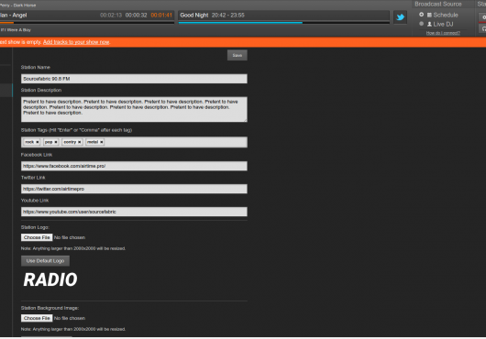Save the station settings
Viewport: 486px width, 339px height.
[237, 55]
